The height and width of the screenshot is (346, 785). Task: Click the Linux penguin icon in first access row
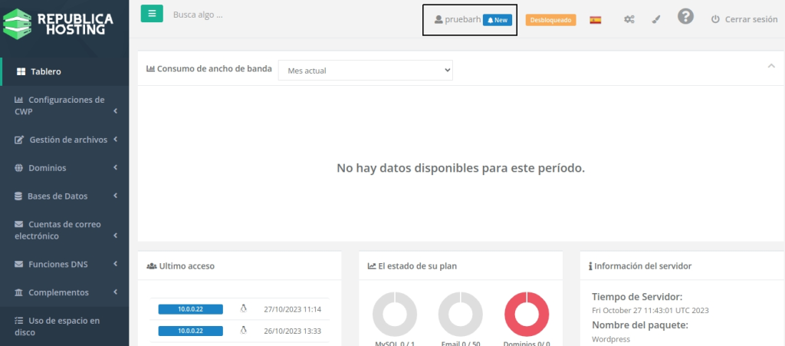243,309
